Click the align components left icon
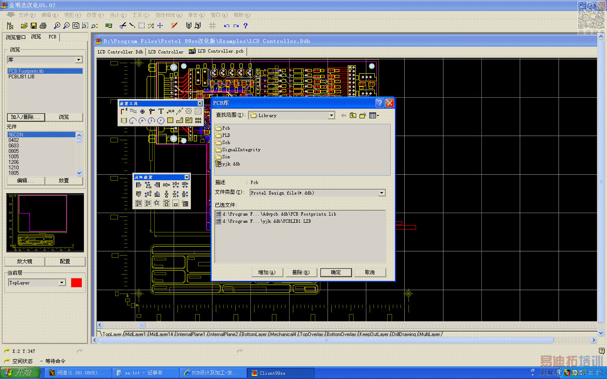607x379 pixels. (x=139, y=185)
